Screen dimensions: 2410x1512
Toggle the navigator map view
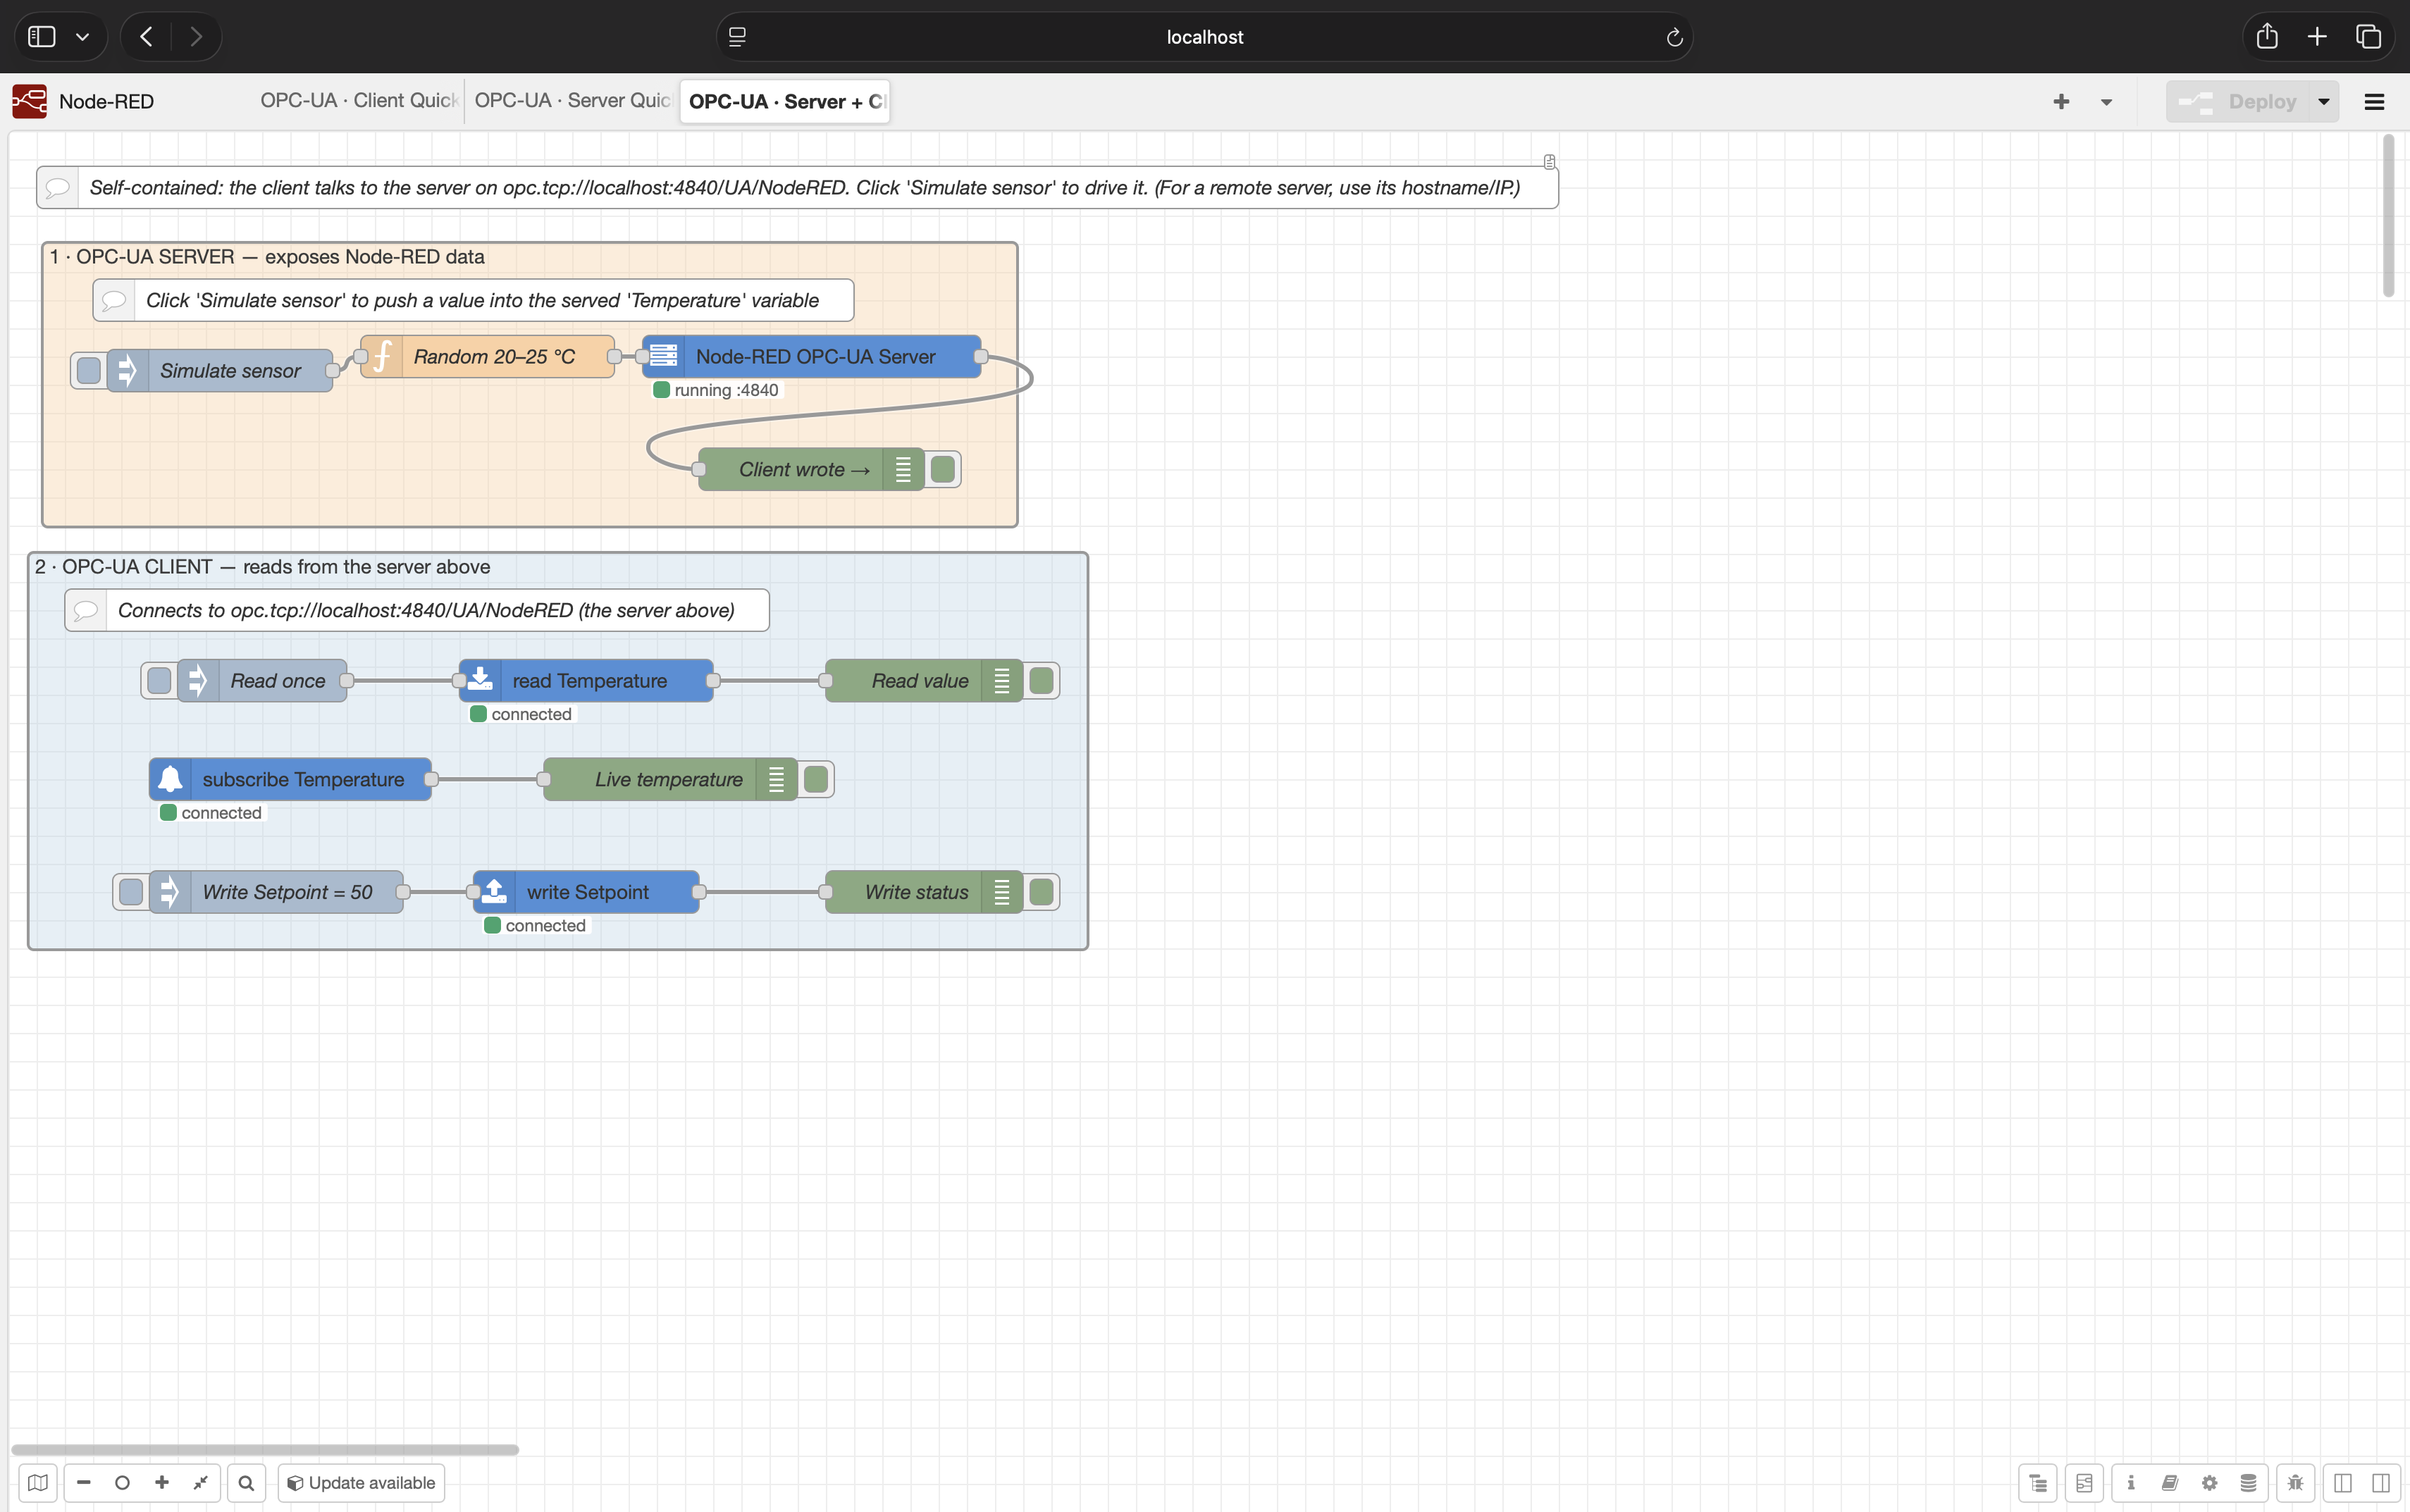[38, 1482]
